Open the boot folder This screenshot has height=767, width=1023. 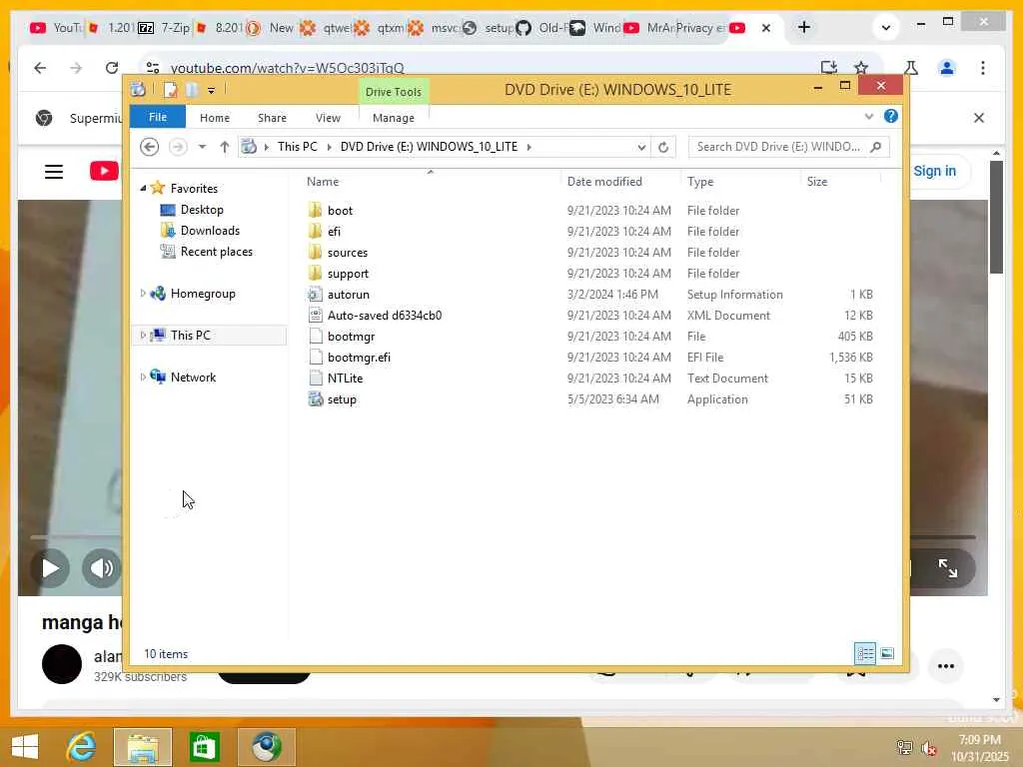point(340,210)
